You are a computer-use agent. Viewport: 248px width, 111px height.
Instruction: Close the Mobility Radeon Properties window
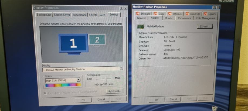[218, 7]
